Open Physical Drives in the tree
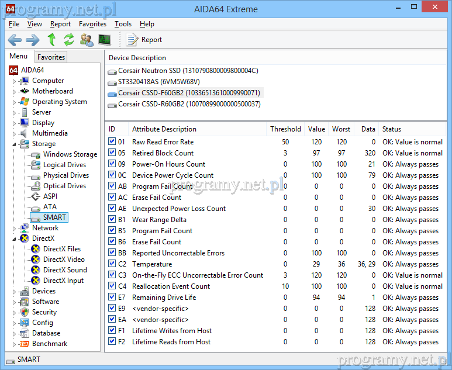 tap(65, 175)
